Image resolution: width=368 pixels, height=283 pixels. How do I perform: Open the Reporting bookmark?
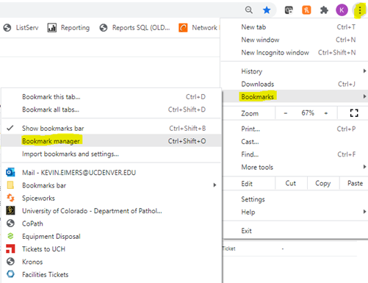68,28
